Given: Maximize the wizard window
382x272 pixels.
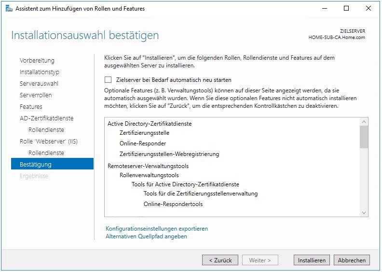Looking at the screenshot, I should pos(346,8).
